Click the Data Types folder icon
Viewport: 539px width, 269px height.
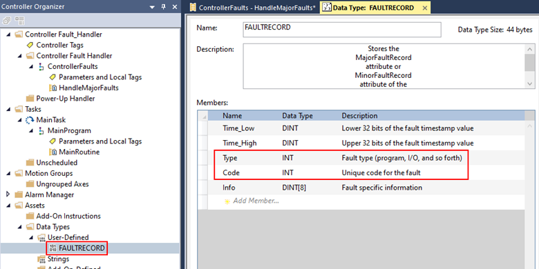pyautogui.click(x=30, y=227)
